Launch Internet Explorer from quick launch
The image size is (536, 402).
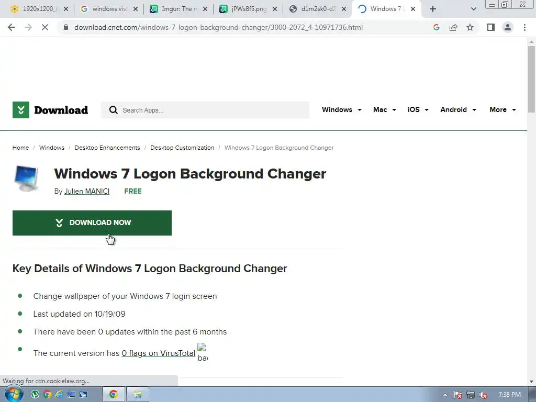pyautogui.click(x=59, y=395)
